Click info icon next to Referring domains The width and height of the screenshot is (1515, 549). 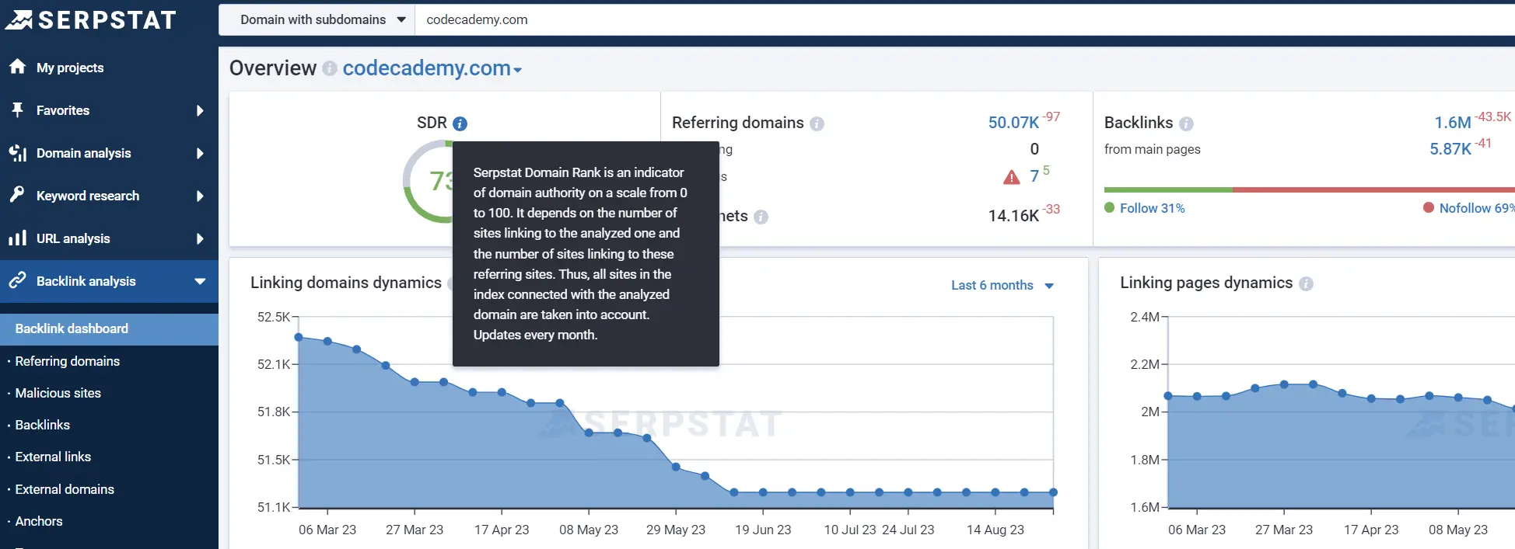pos(817,123)
